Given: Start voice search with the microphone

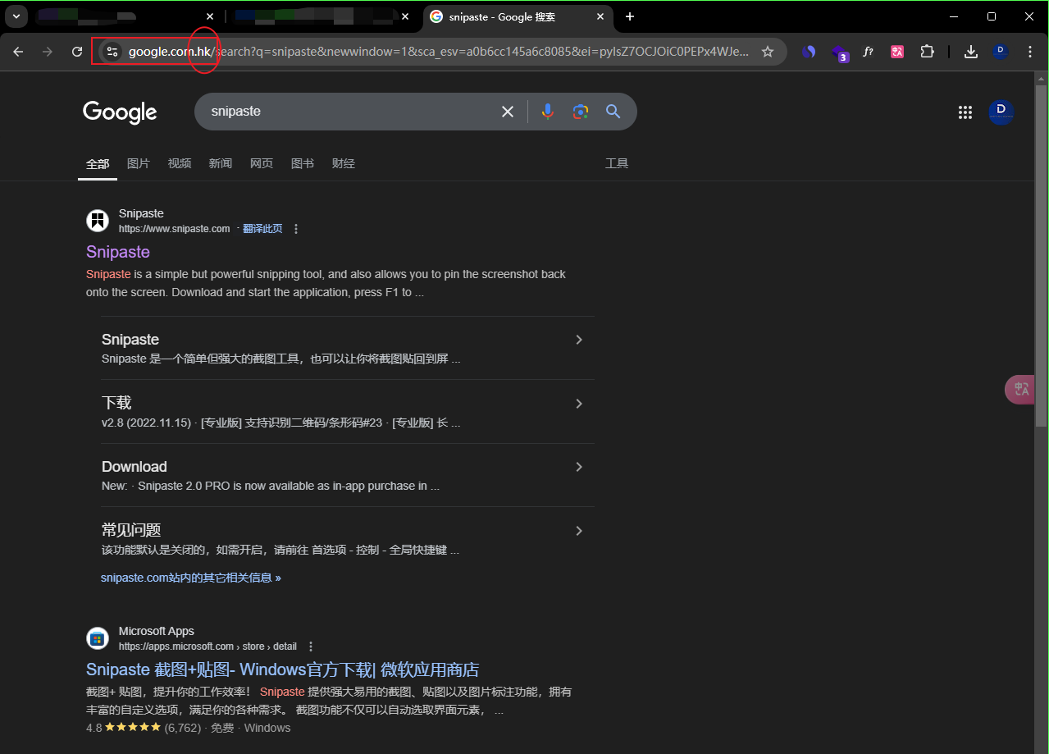Looking at the screenshot, I should tap(548, 112).
